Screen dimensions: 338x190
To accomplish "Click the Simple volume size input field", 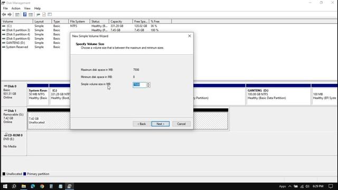I will [139, 84].
